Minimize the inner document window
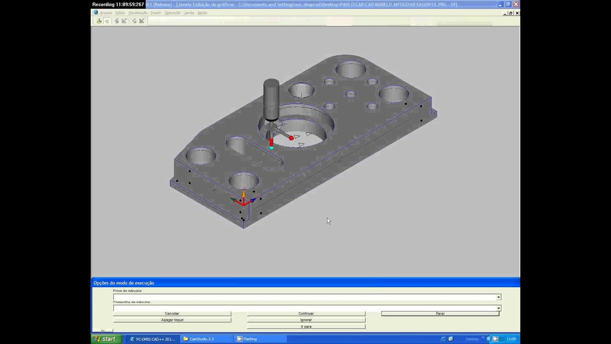 [506, 13]
